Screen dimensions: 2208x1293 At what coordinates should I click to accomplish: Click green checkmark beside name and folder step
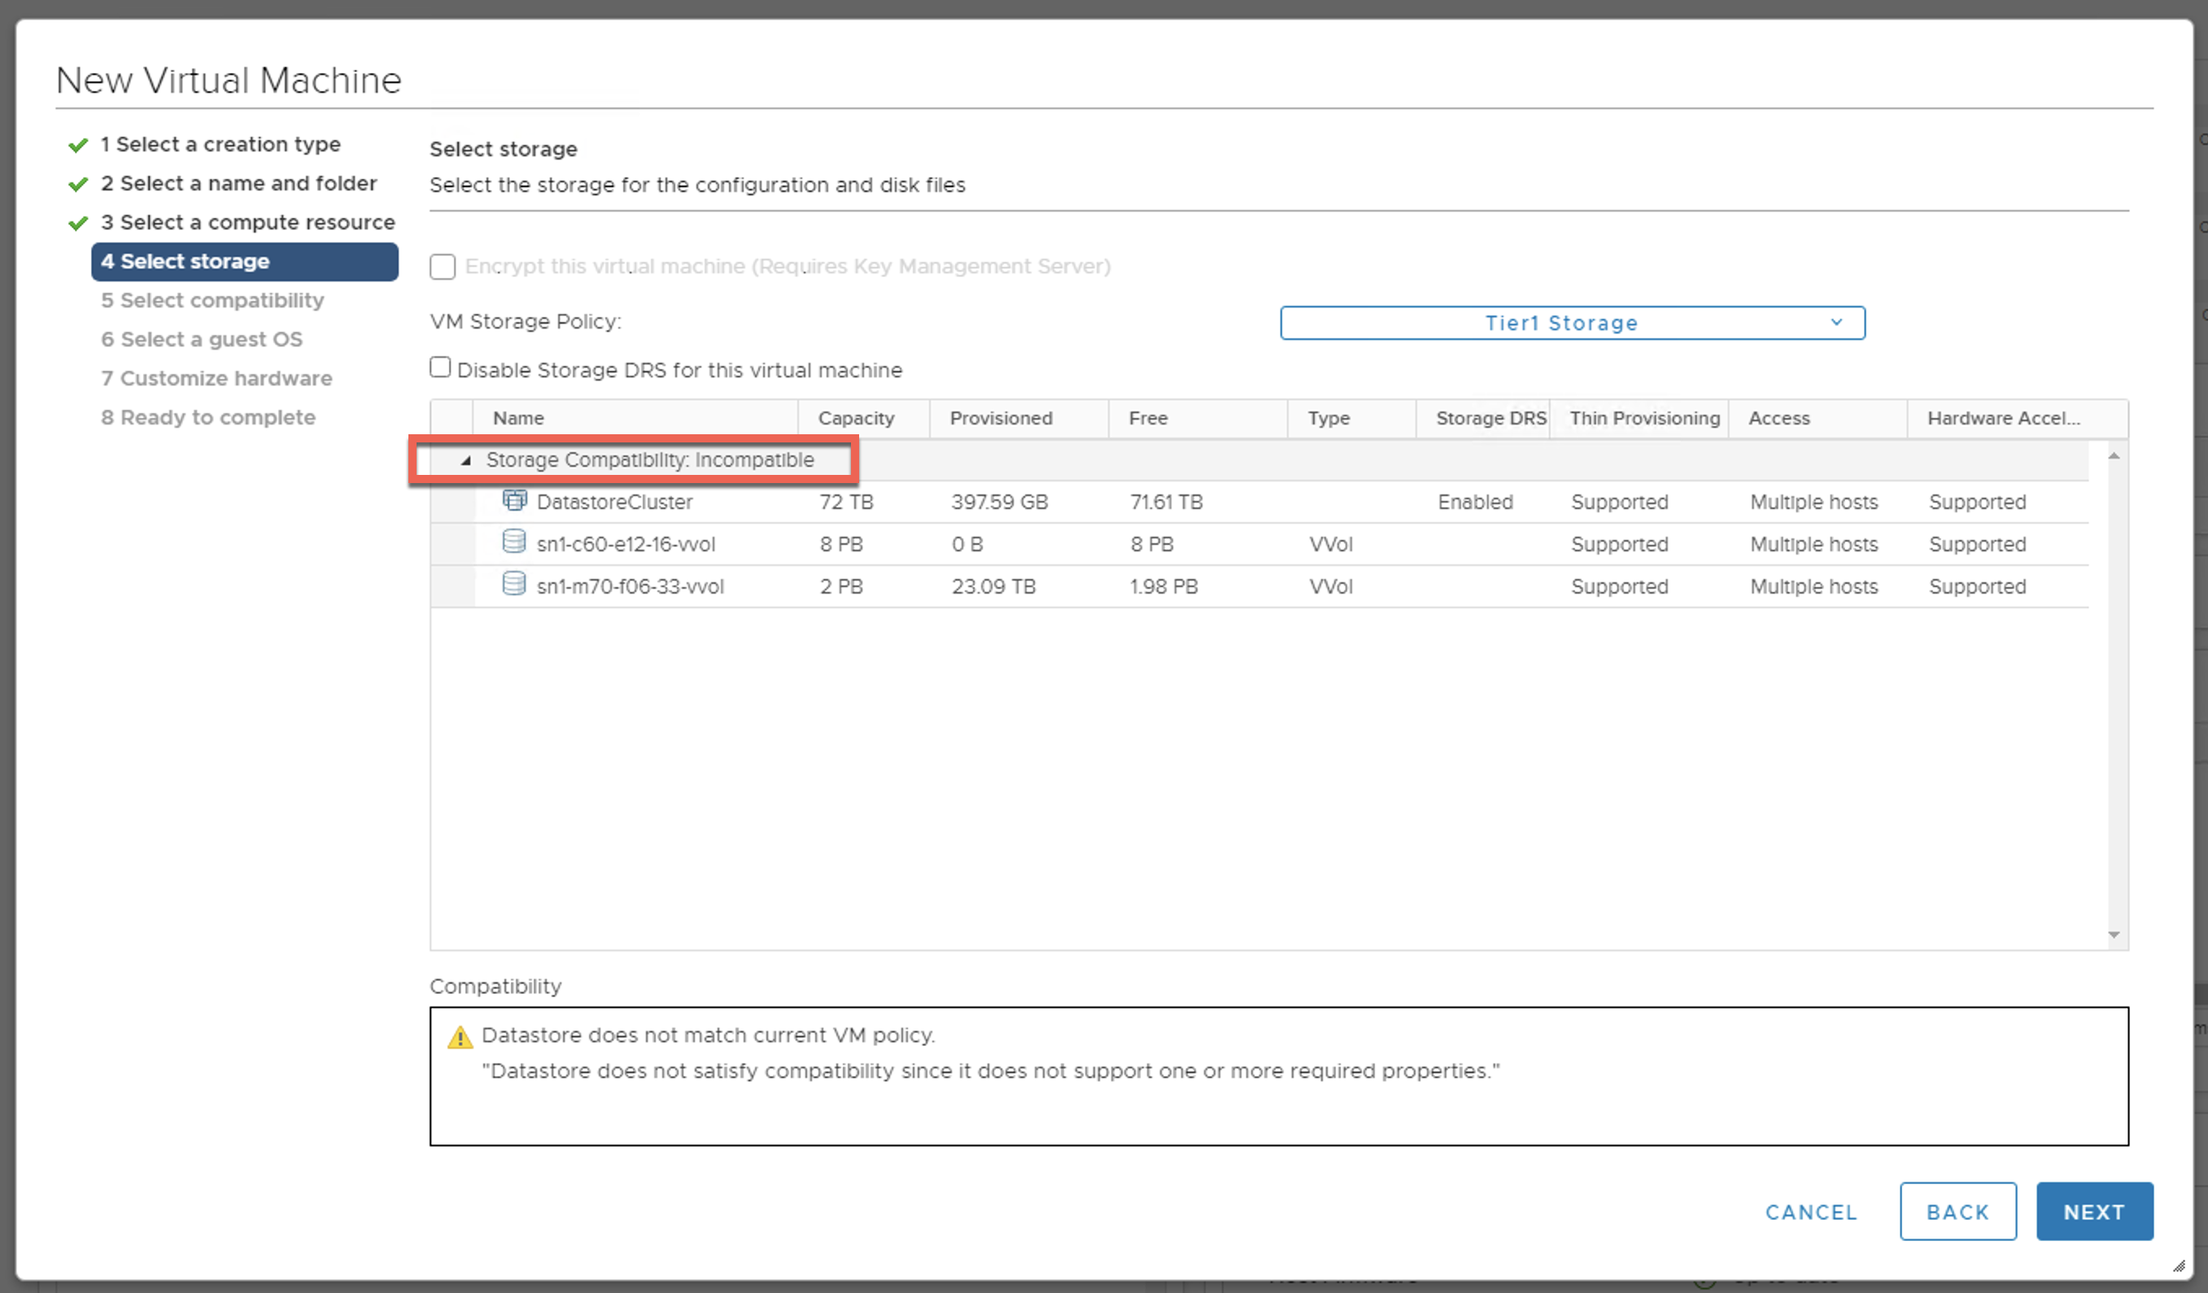[x=78, y=184]
